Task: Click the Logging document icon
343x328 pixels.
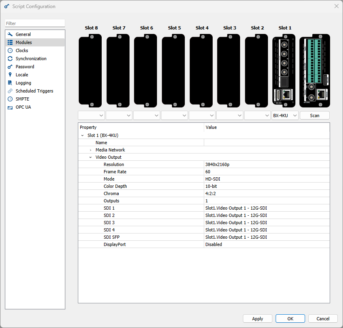Action: click(x=10, y=83)
